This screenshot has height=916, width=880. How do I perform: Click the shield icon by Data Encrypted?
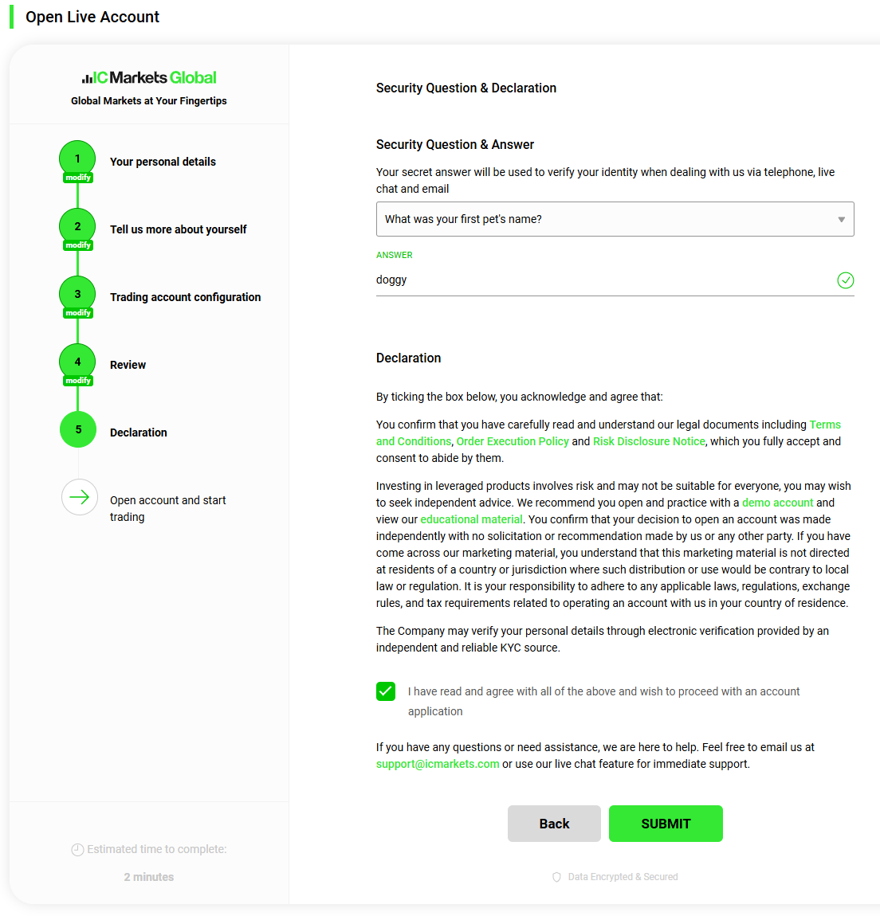[x=556, y=878]
